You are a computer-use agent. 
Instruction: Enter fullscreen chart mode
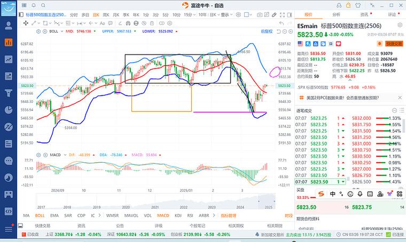(282, 15)
